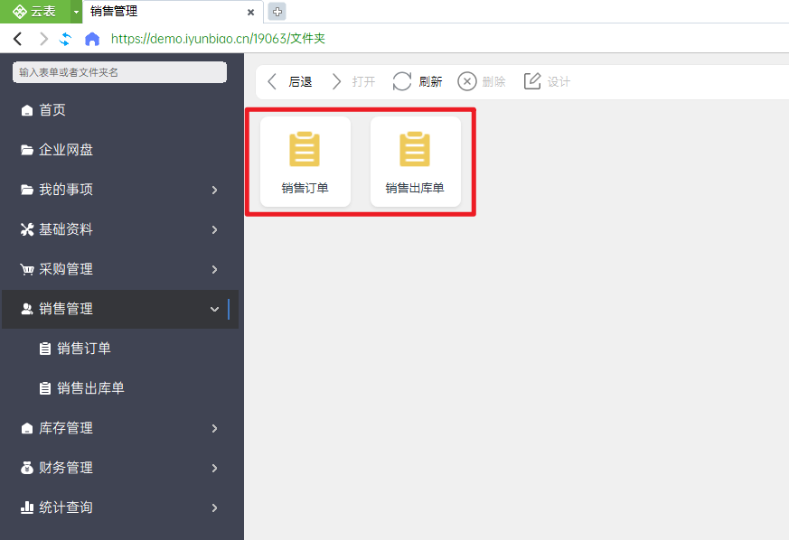Select 基础资料 sidebar item

click(120, 229)
